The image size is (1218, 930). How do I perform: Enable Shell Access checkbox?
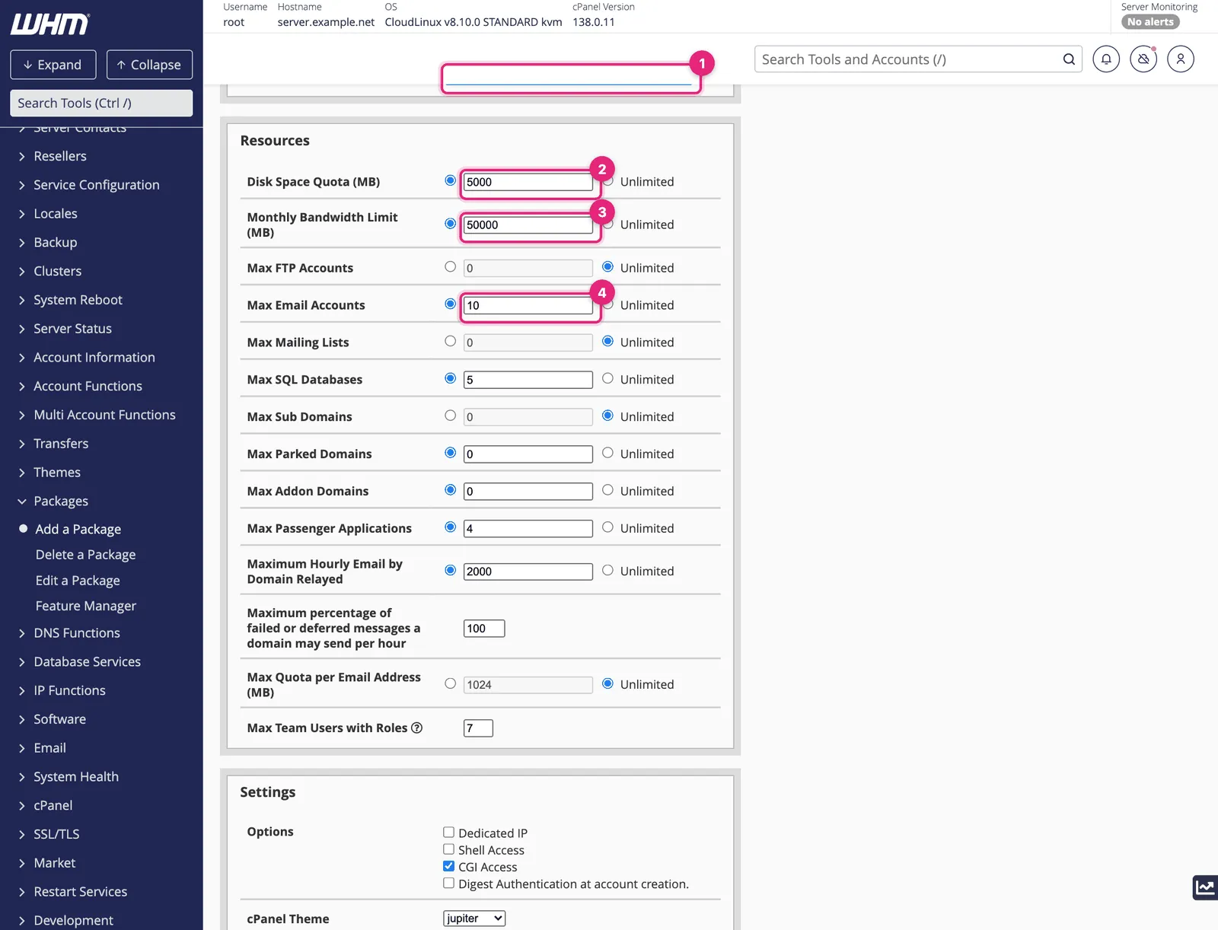(x=449, y=849)
